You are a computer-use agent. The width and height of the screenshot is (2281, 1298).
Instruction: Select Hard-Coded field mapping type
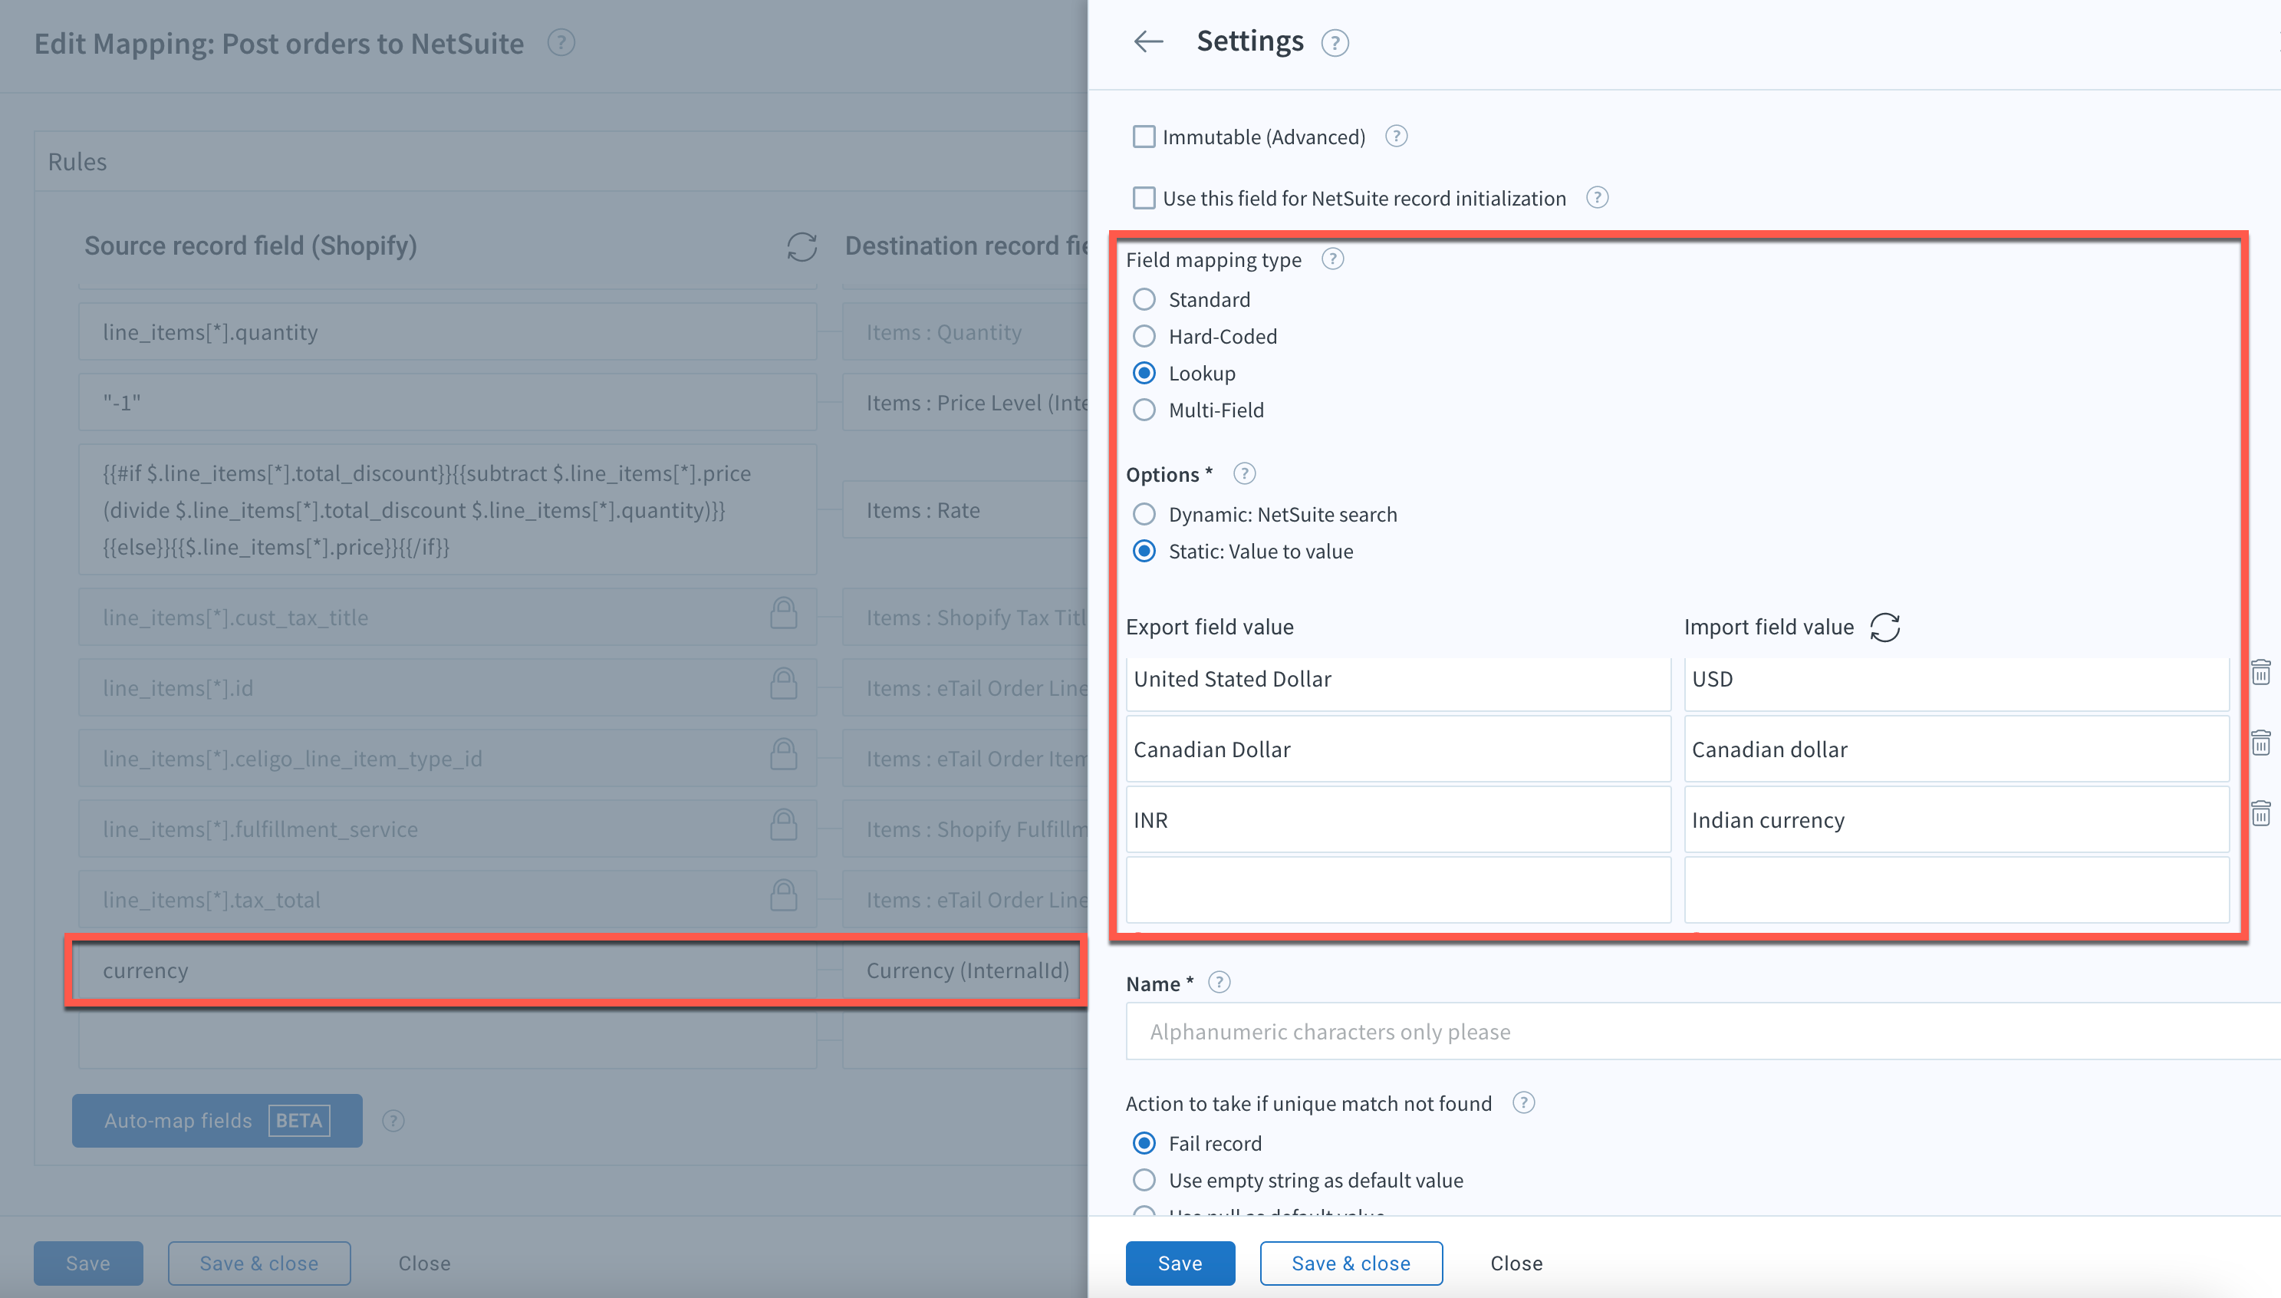1144,336
